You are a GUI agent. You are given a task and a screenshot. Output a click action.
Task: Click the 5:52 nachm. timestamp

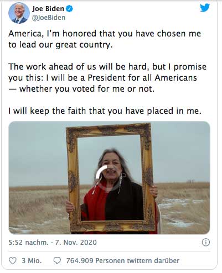(28, 242)
